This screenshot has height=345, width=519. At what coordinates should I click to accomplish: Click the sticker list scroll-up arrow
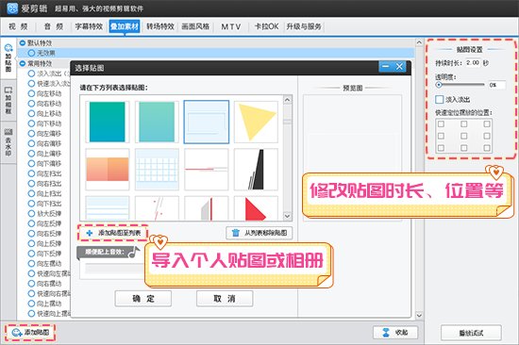point(287,100)
